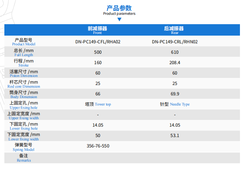Click the 总长 Full Length row label
Image resolution: width=247 pixels, height=173 pixels.
(24, 52)
